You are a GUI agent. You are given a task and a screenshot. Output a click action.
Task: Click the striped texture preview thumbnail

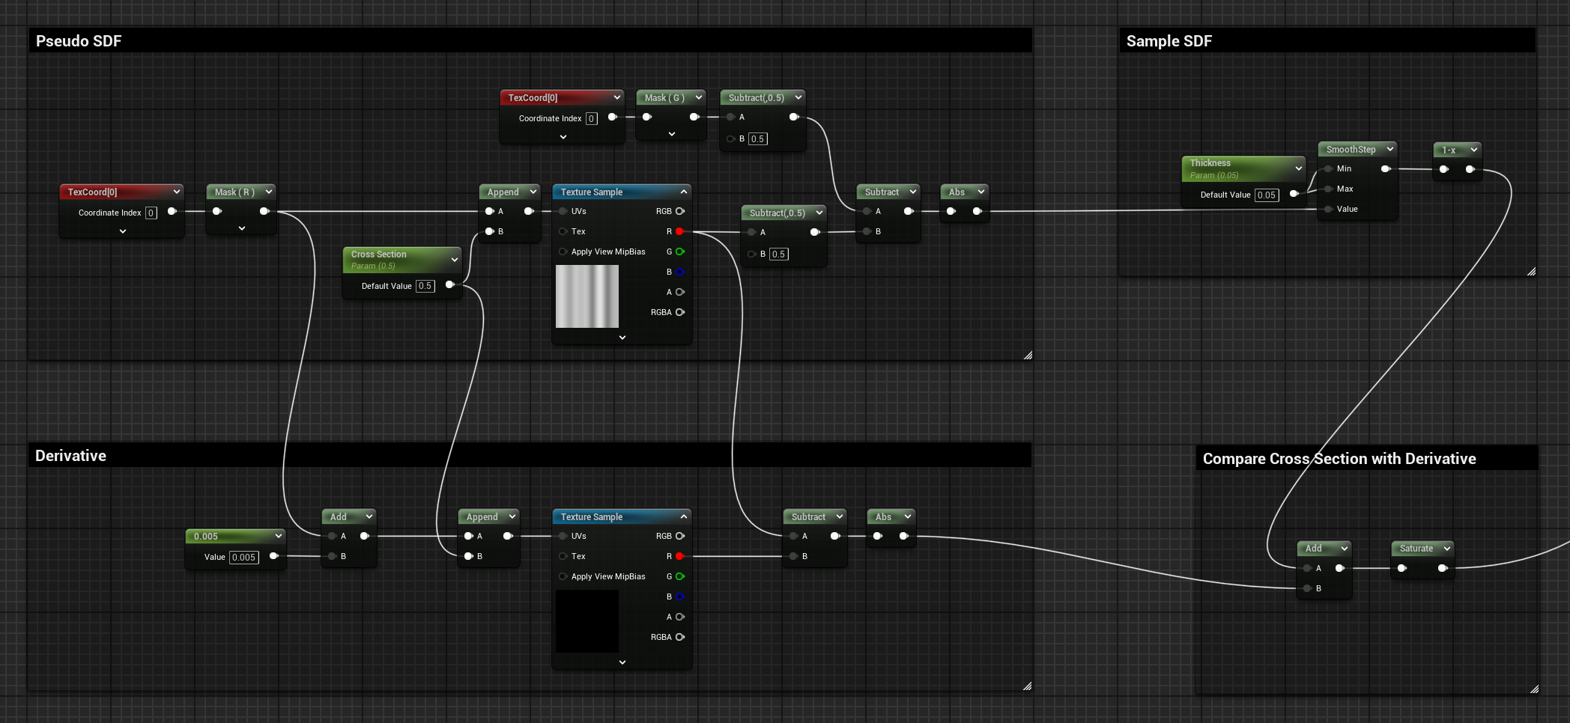point(587,296)
